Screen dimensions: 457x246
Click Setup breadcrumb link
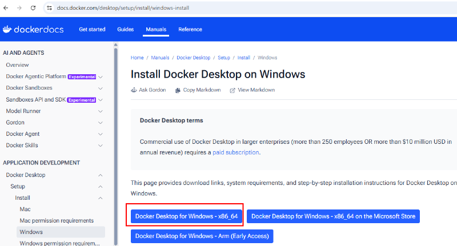(x=224, y=58)
